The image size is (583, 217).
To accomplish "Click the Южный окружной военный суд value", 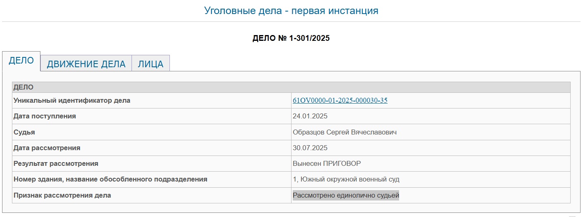I will tap(349, 179).
